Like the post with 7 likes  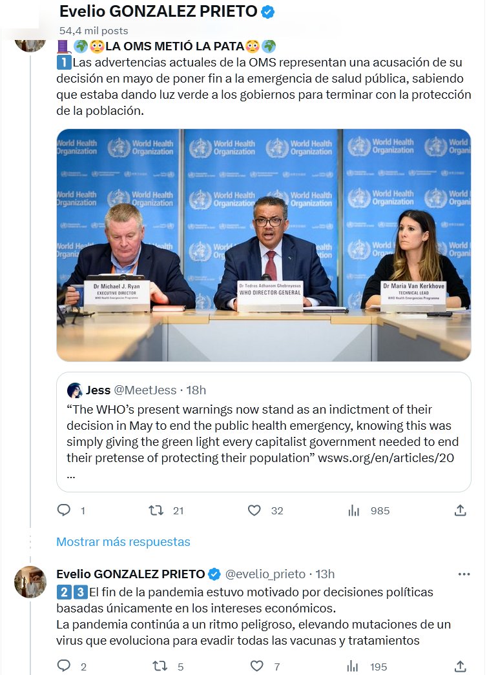(256, 665)
